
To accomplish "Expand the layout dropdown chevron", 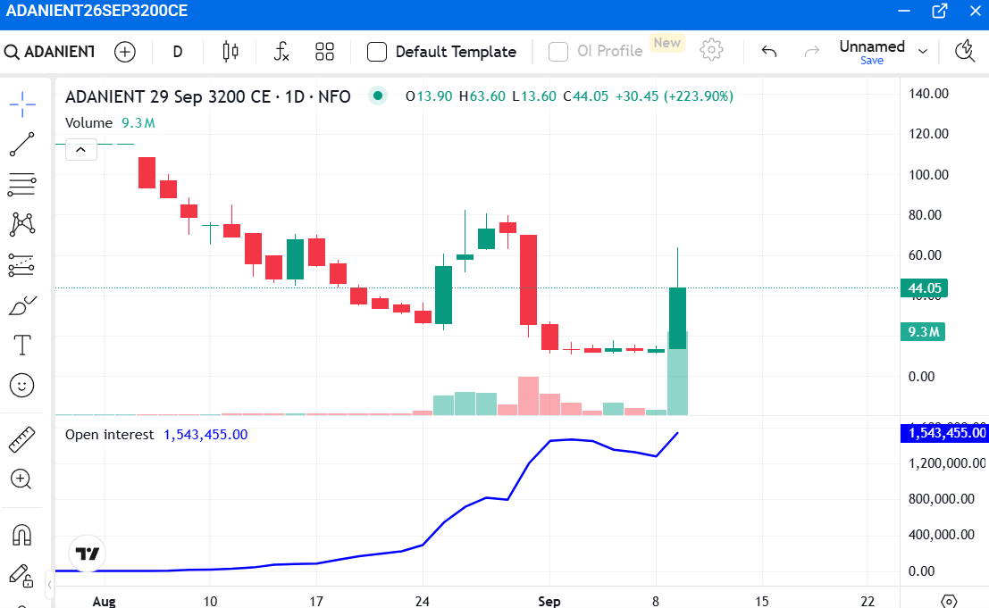I will (923, 52).
